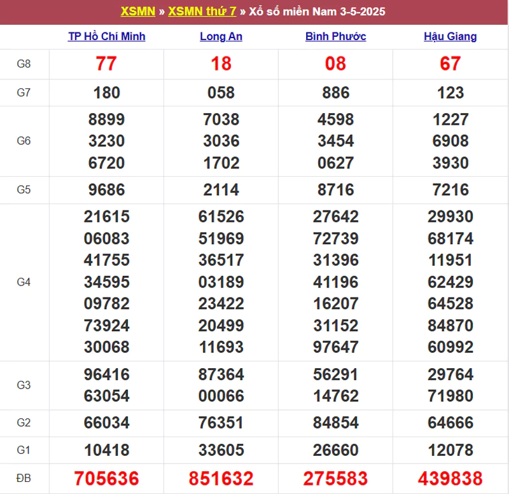Select G5 number 2114
Screen dimensions: 509x494
pyautogui.click(x=221, y=189)
